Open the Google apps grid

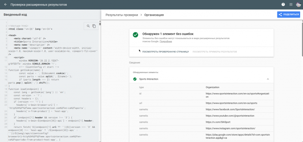tap(291, 5)
